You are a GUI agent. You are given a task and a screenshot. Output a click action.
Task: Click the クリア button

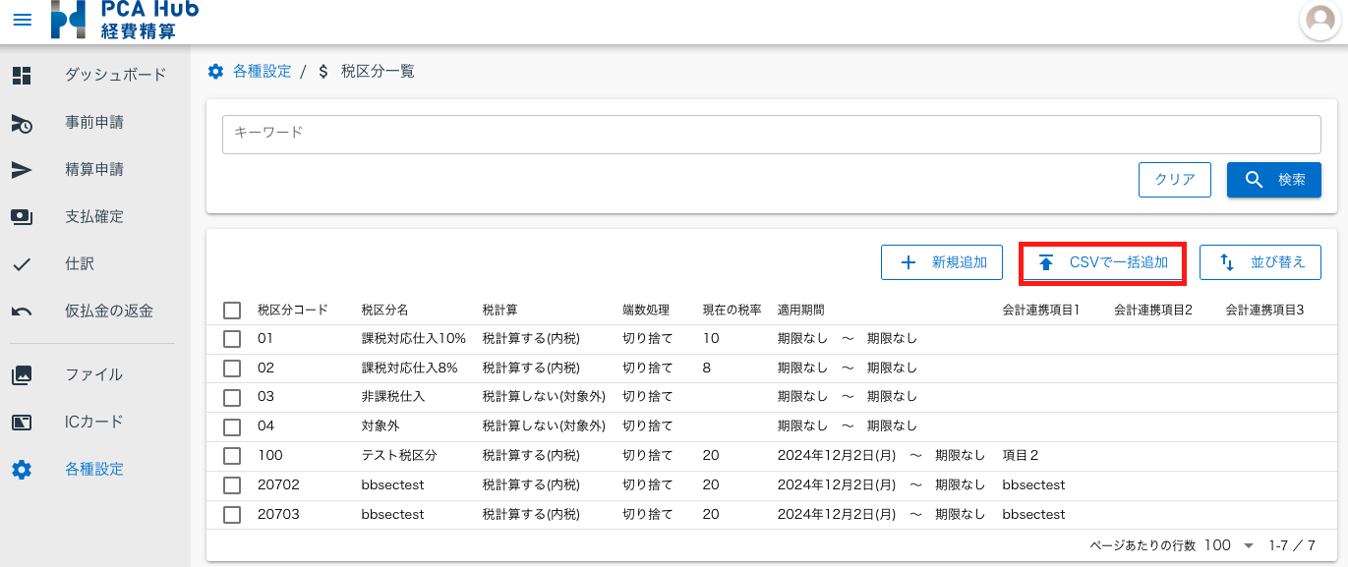coord(1175,180)
